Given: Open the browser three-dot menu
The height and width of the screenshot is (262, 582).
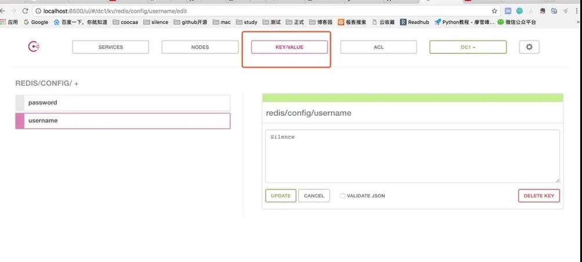Looking at the screenshot, I should [x=577, y=11].
